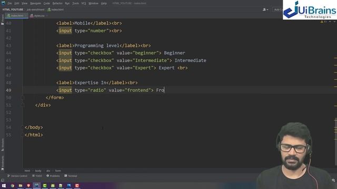Collapse the form tag fold marker

tap(22, 98)
